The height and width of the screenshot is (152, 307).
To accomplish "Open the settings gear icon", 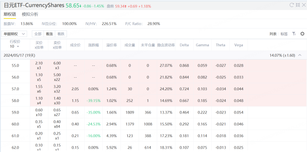I will 302,34.
